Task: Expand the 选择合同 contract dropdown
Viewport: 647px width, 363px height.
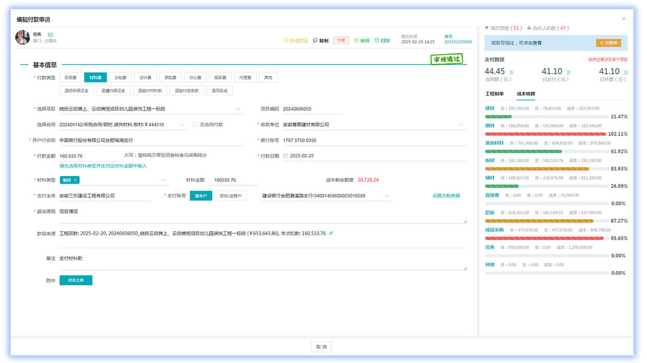Action: [x=182, y=125]
